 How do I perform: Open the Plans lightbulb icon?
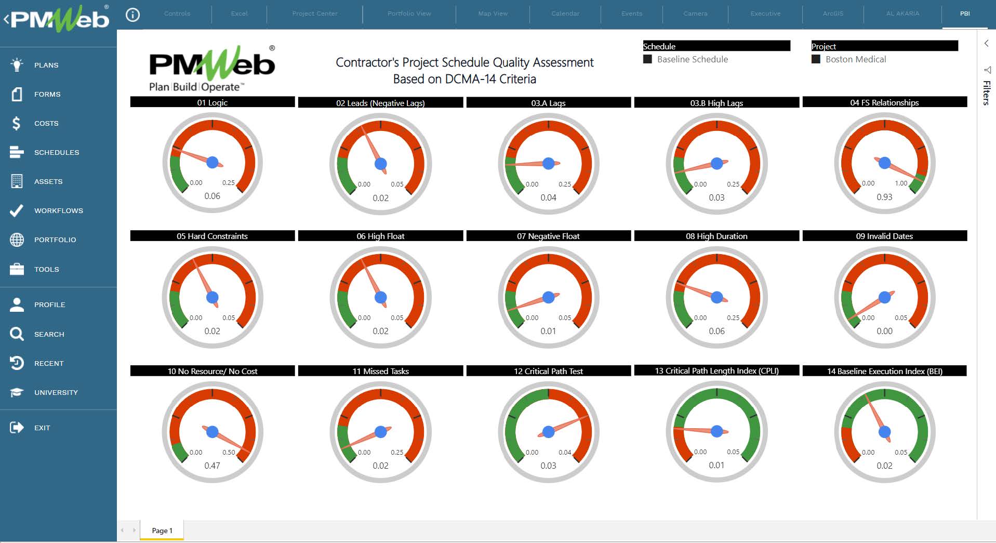pyautogui.click(x=17, y=65)
